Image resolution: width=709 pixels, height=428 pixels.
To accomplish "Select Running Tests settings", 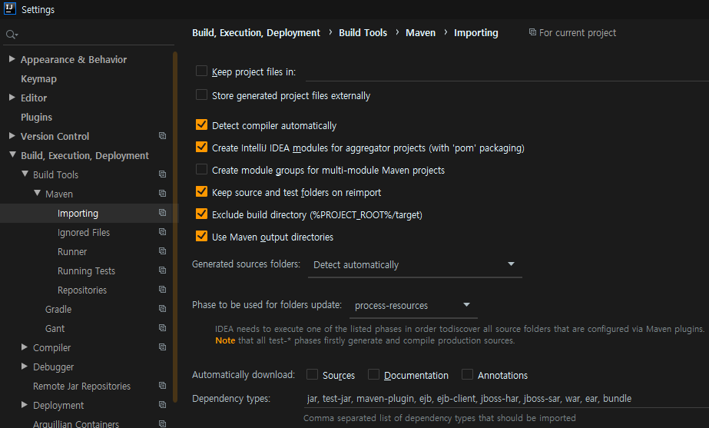I will point(86,271).
